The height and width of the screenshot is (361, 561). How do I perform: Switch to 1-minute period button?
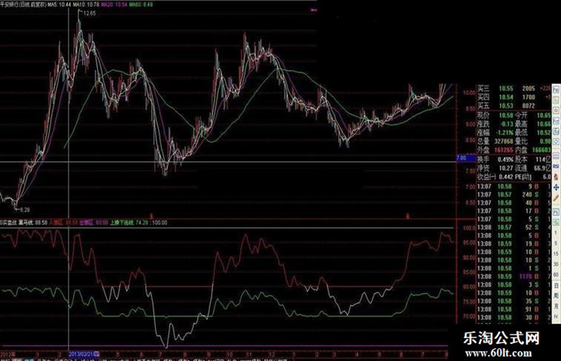556,233
